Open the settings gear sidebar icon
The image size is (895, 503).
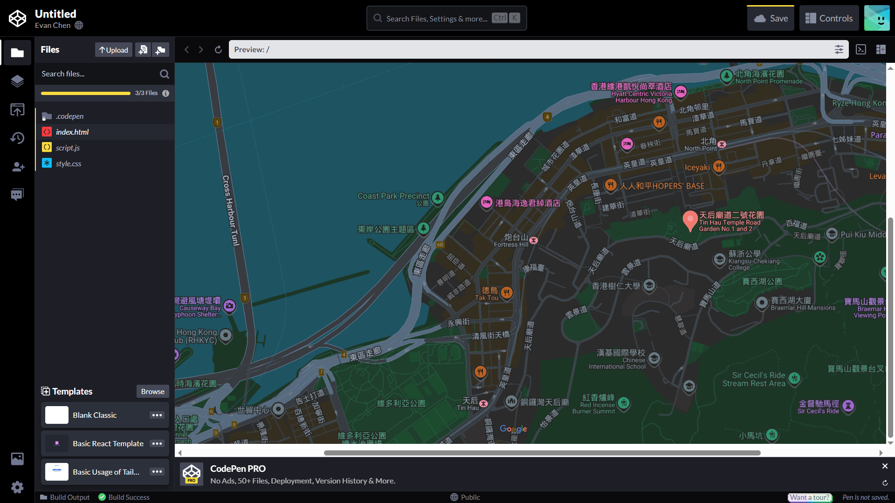tap(17, 487)
